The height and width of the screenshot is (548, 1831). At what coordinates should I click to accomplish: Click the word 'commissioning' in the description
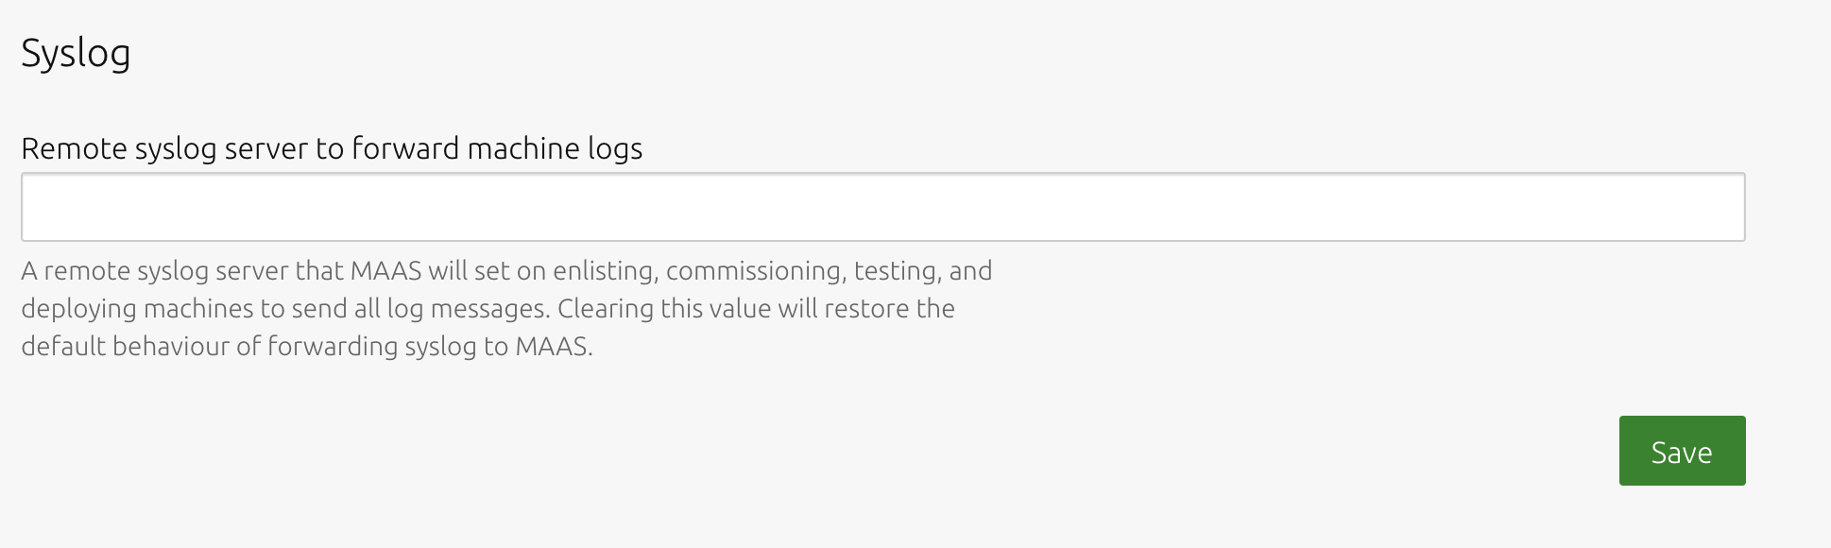[755, 271]
